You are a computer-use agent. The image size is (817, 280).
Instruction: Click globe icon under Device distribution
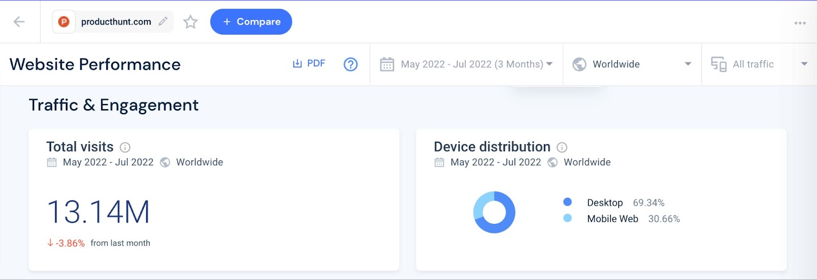point(552,162)
